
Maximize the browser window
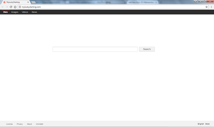tap(204, 1)
